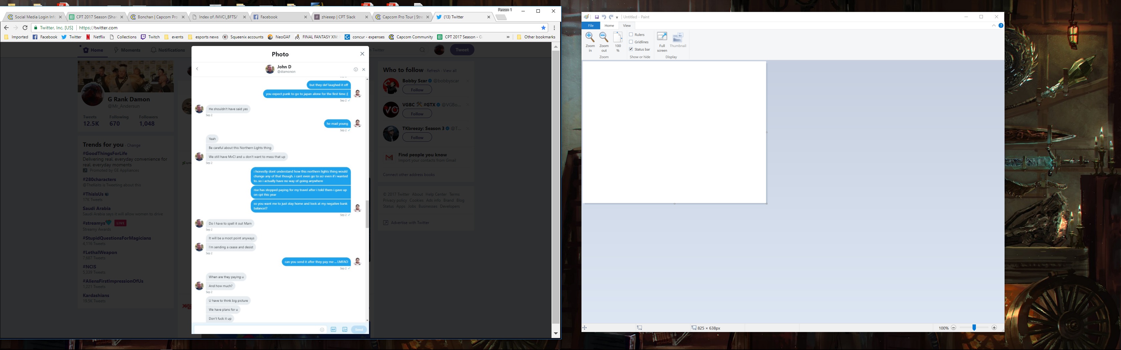The width and height of the screenshot is (1121, 350).
Task: Reset Paint zoom to 100 %
Action: 618,42
